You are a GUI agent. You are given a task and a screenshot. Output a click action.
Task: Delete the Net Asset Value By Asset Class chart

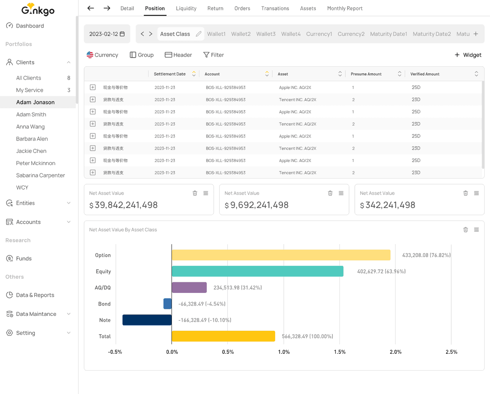[x=465, y=230]
